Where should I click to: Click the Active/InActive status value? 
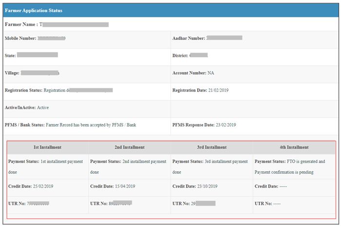coord(43,108)
